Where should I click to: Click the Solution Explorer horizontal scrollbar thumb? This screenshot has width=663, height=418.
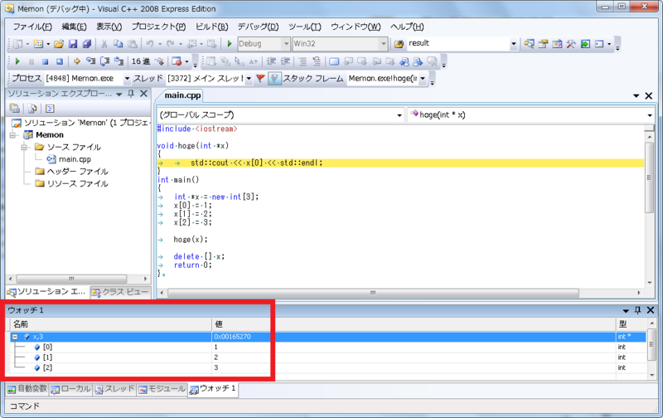(x=71, y=279)
